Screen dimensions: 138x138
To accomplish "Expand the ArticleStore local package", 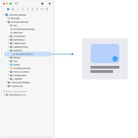I will pos(4,95).
